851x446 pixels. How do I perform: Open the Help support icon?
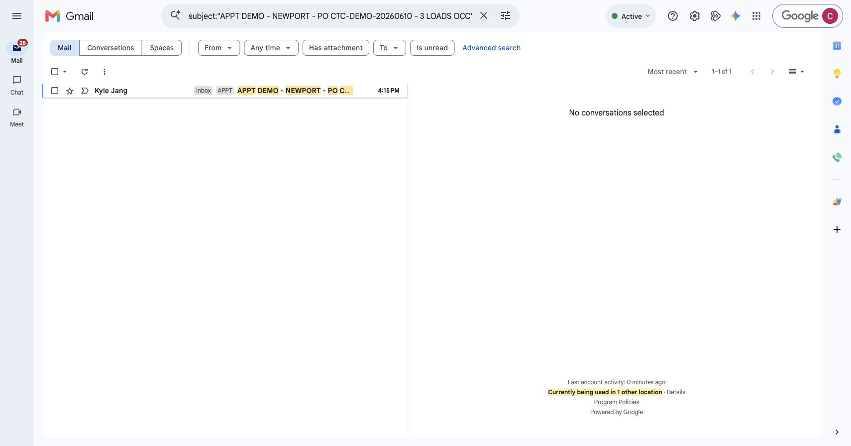coord(673,16)
